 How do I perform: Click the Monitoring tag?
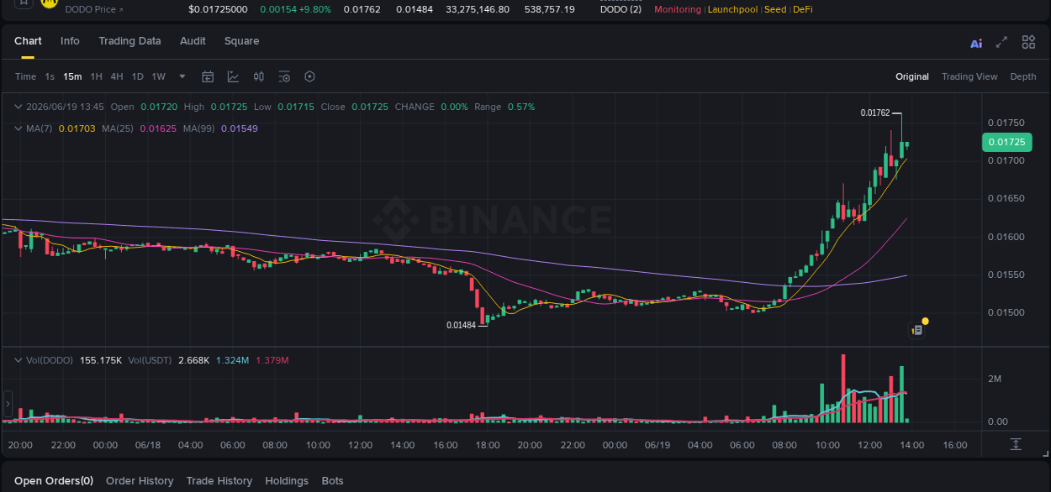678,9
